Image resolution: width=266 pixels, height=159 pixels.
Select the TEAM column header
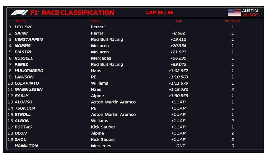click(x=95, y=21)
